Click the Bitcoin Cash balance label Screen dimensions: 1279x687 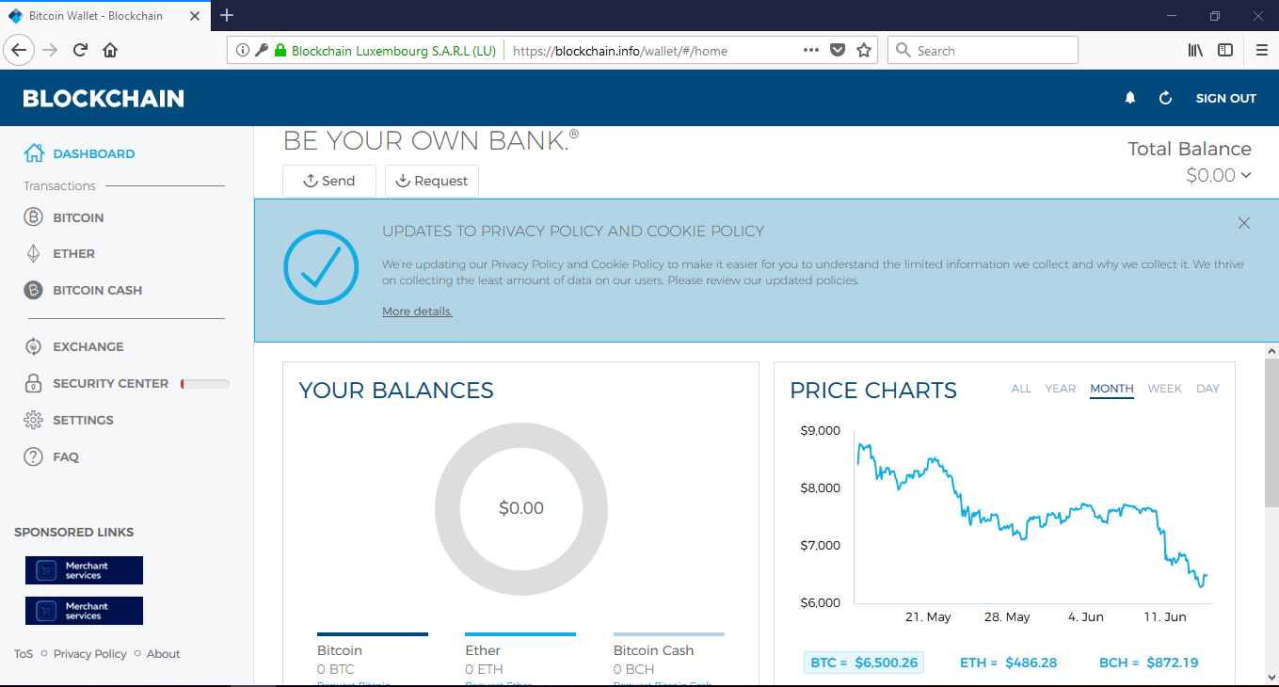653,650
